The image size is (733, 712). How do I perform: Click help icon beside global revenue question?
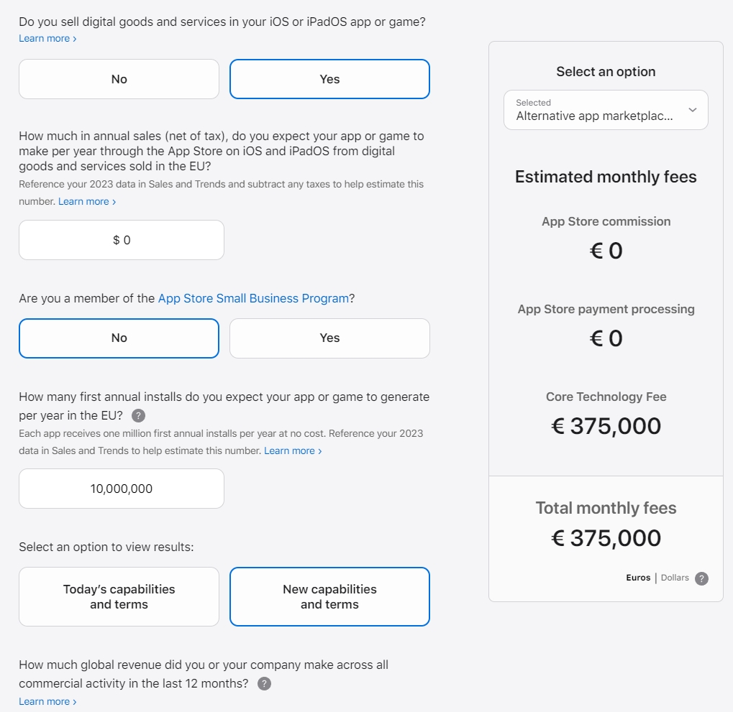(x=265, y=683)
